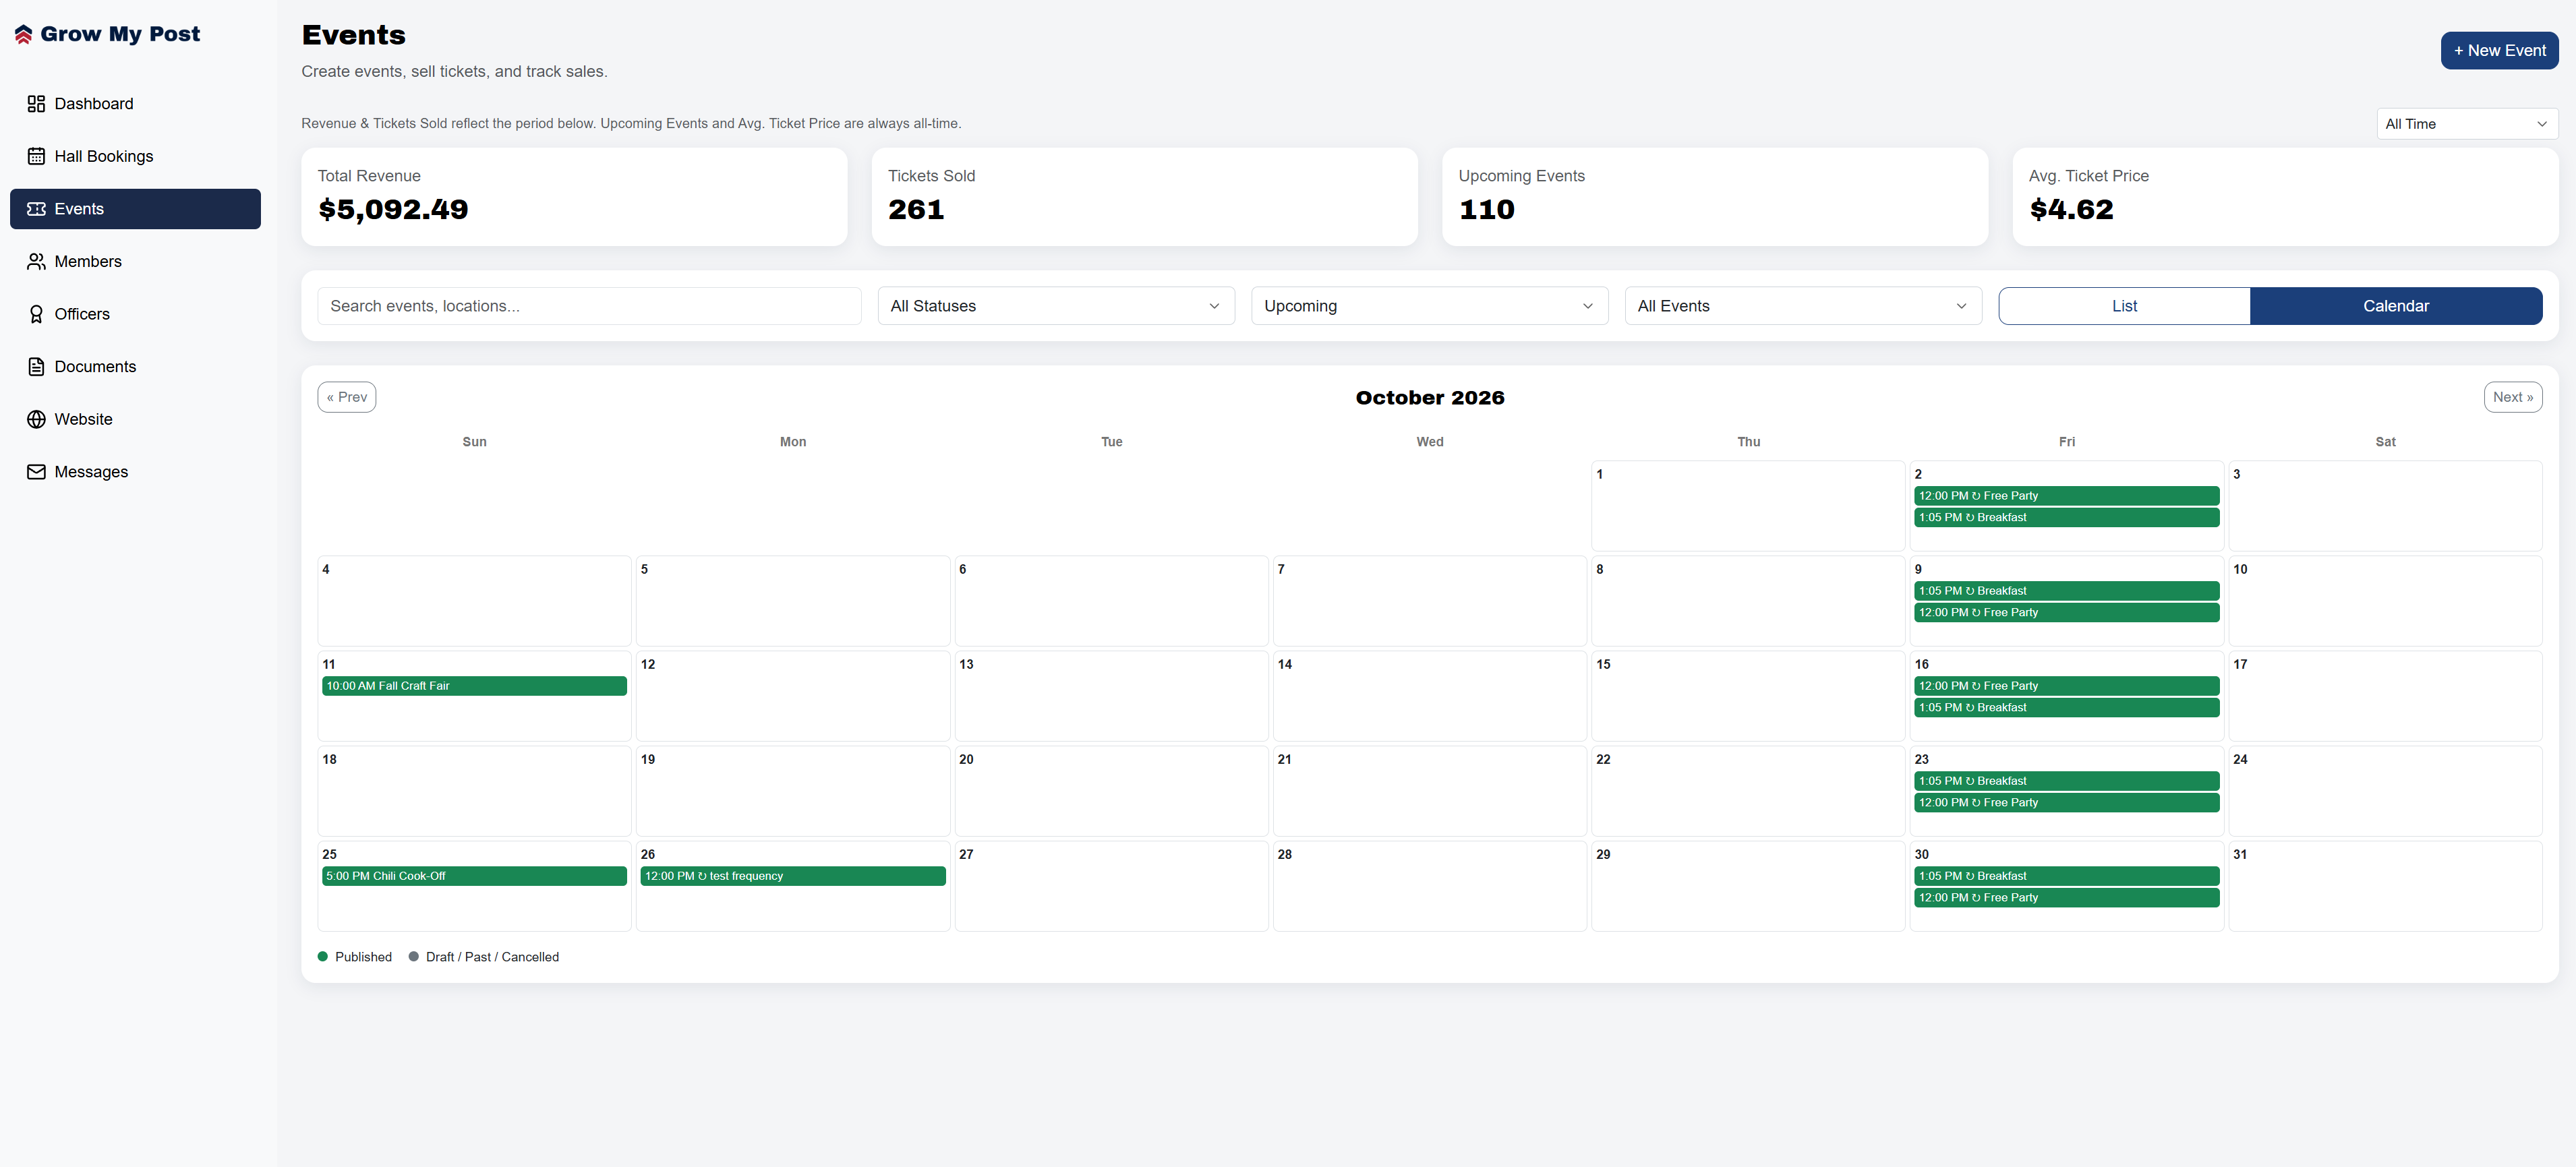Open the Dashboard page
The width and height of the screenshot is (2576, 1167).
tap(135, 104)
